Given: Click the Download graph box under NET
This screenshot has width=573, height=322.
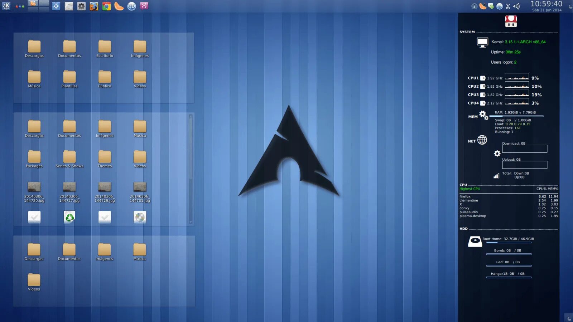Looking at the screenshot, I should click(x=525, y=149).
